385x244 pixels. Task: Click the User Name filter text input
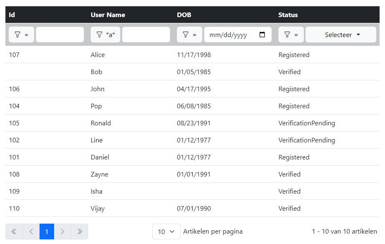(x=146, y=35)
